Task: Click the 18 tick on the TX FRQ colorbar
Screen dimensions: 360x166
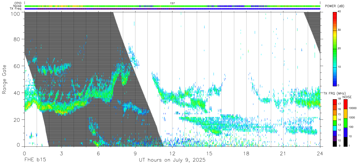Action: pyautogui.click(x=339, y=99)
